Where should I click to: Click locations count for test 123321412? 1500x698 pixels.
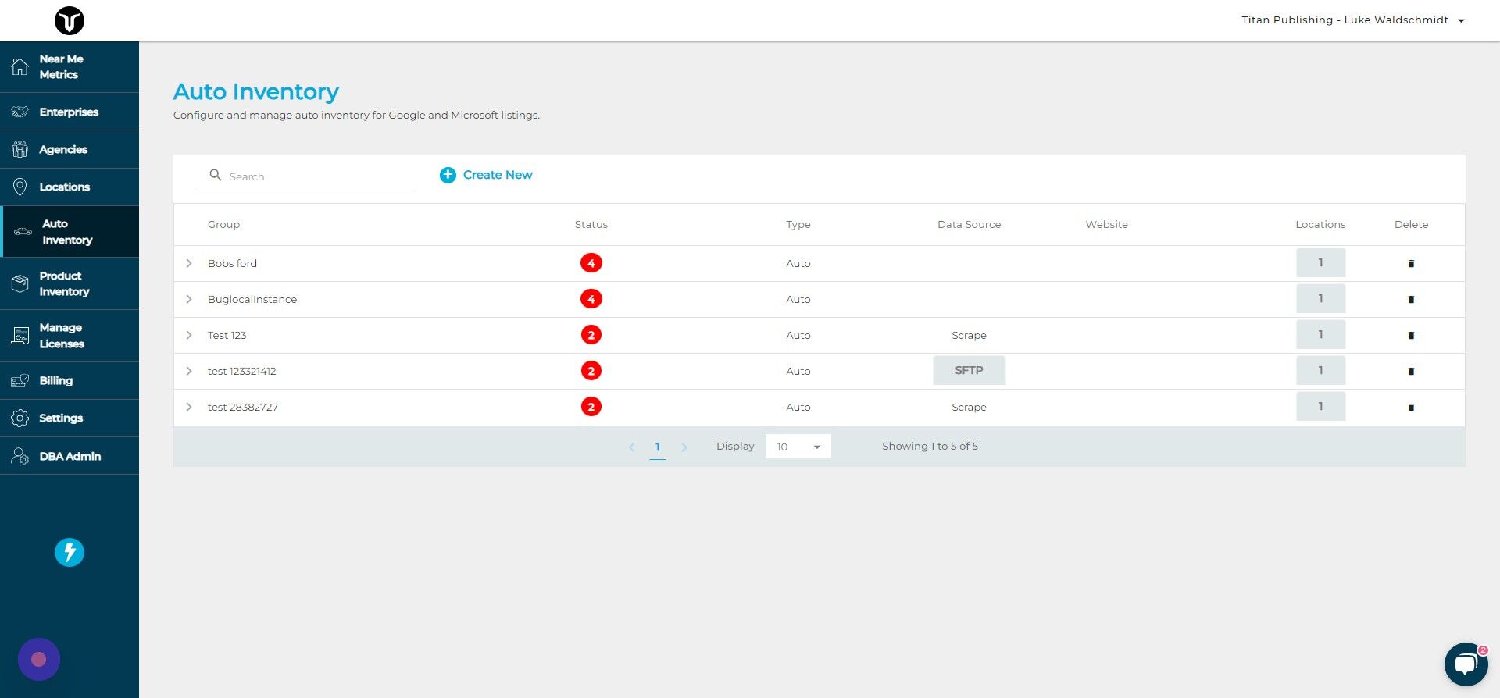pyautogui.click(x=1320, y=370)
